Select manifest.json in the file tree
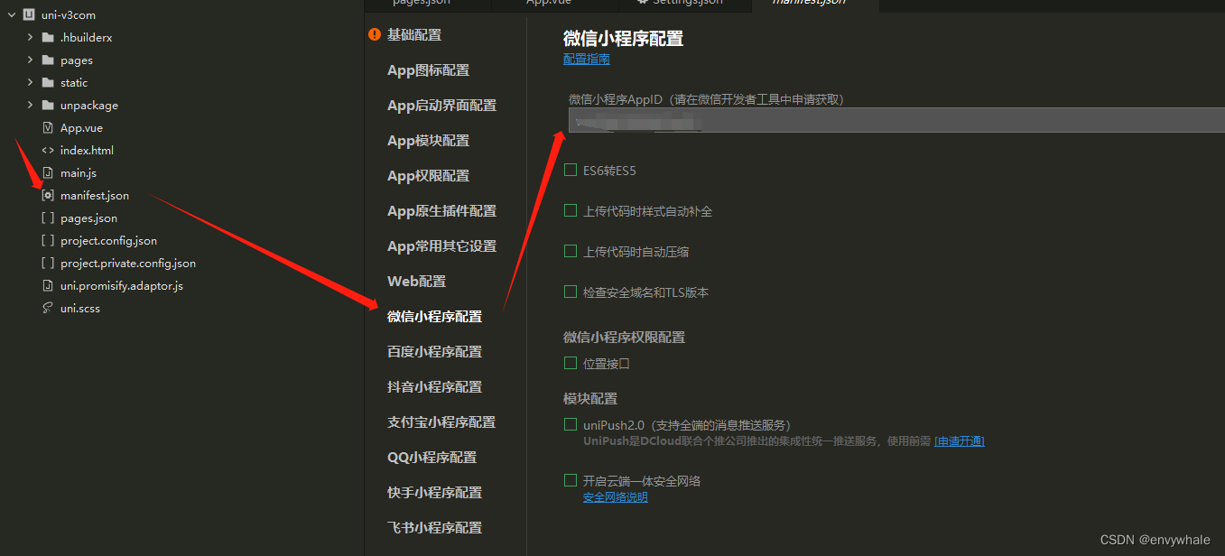The height and width of the screenshot is (556, 1225). [x=95, y=196]
